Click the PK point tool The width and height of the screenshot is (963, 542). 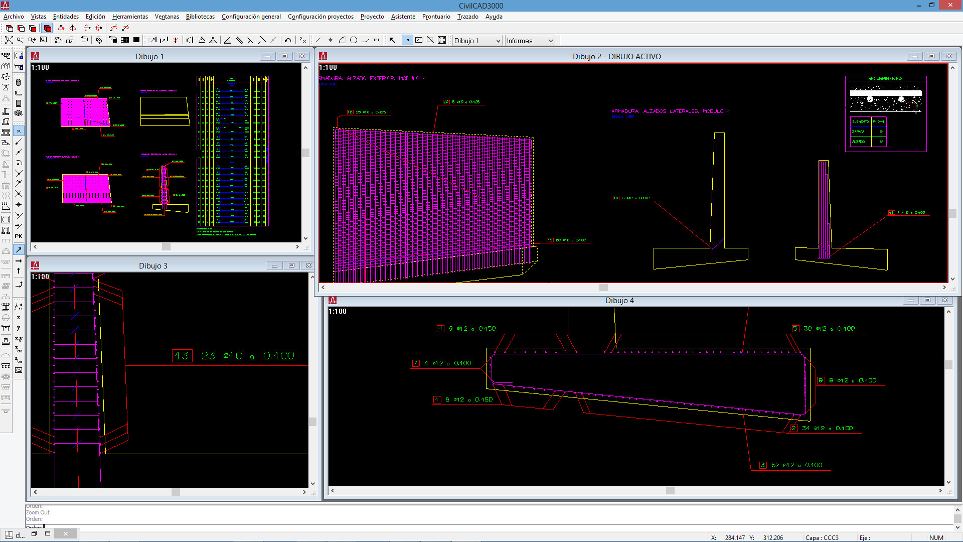point(19,236)
